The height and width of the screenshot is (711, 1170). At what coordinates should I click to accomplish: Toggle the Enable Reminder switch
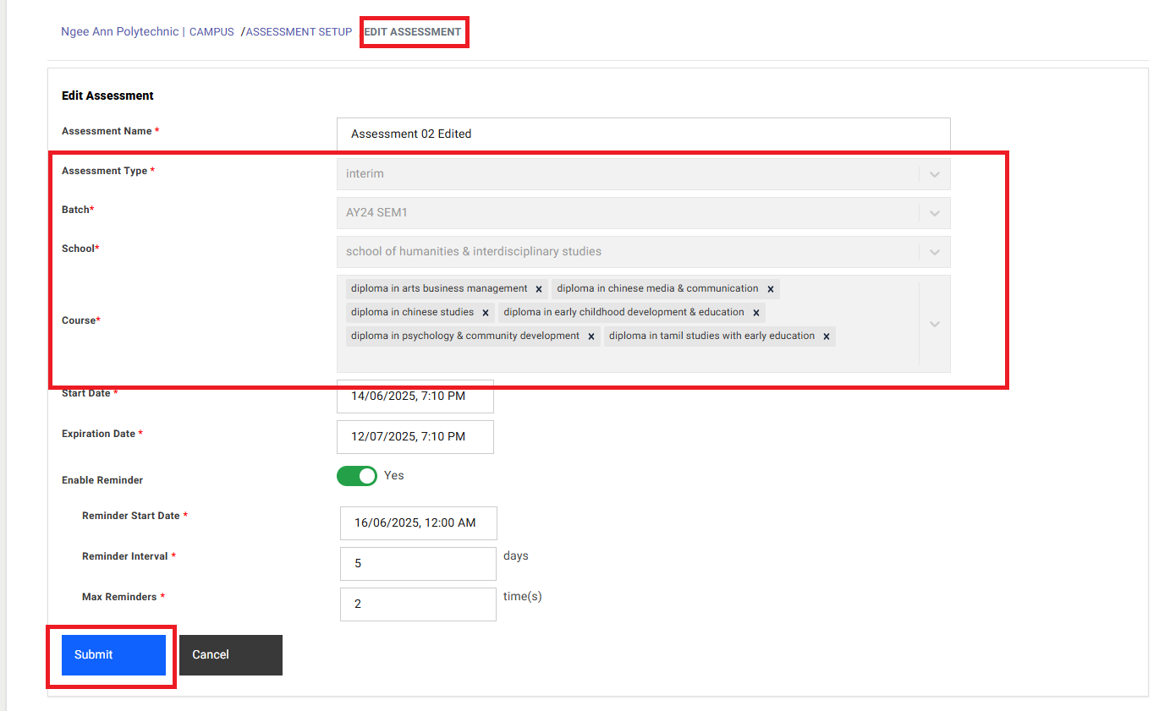[x=357, y=476]
